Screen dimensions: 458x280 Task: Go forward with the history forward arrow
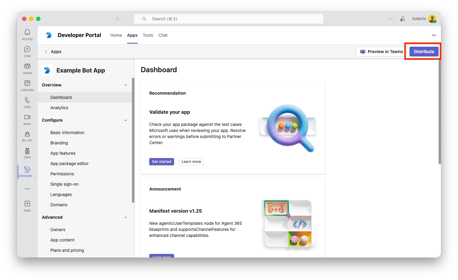click(127, 19)
